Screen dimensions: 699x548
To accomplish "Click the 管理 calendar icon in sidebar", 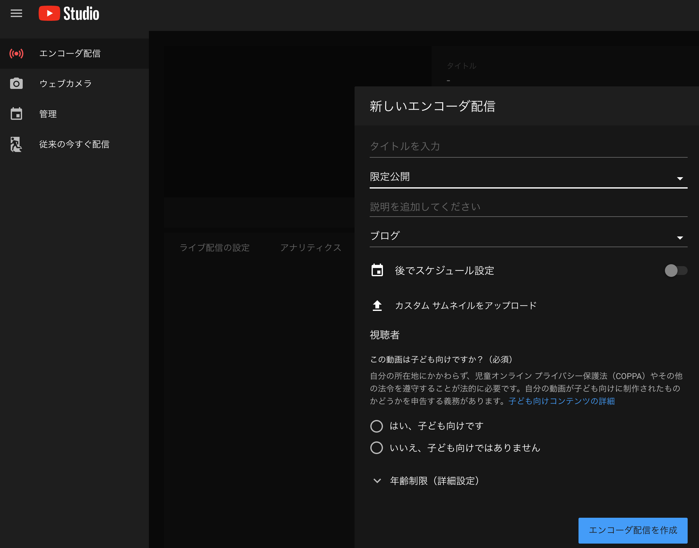I will point(16,114).
